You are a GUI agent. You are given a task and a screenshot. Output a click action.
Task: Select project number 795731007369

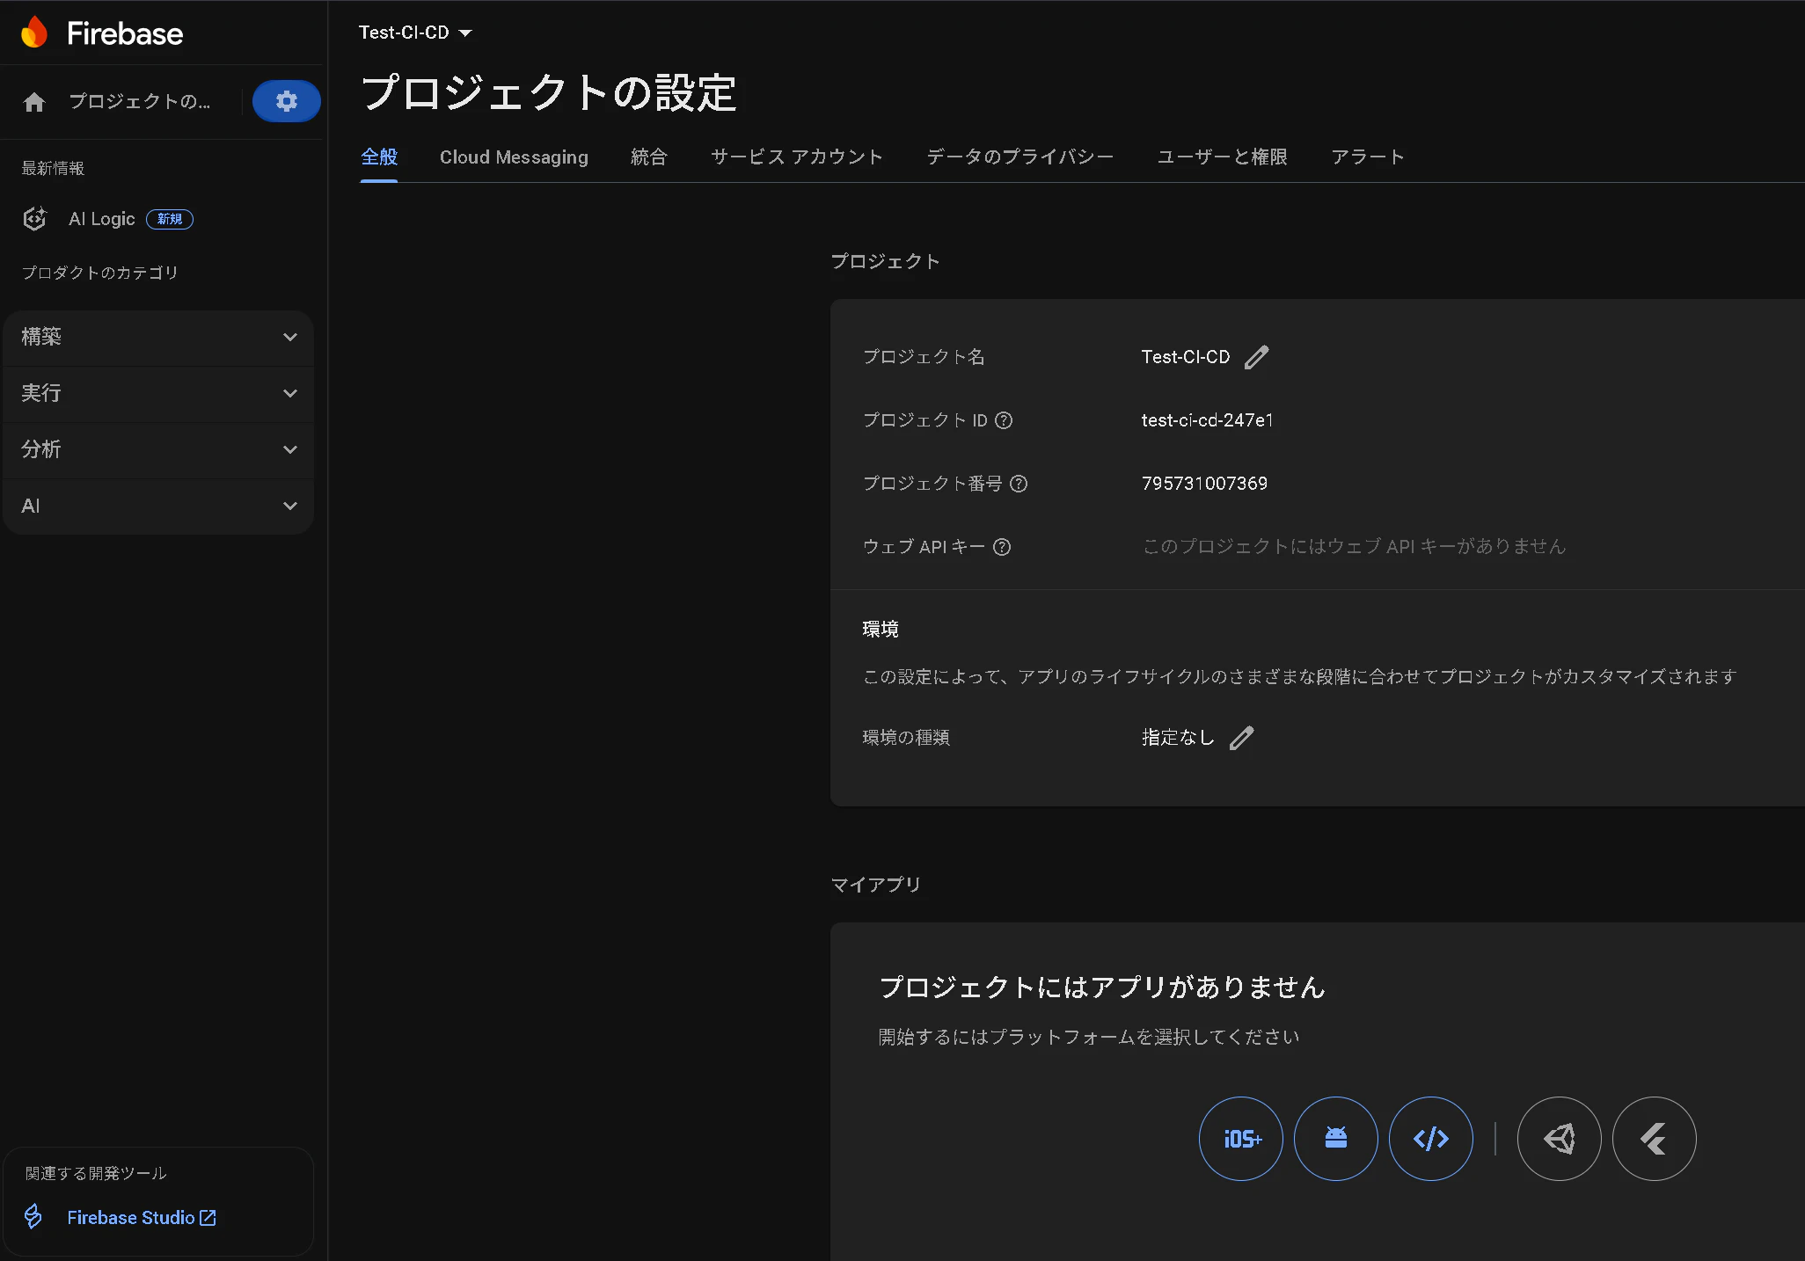point(1204,484)
